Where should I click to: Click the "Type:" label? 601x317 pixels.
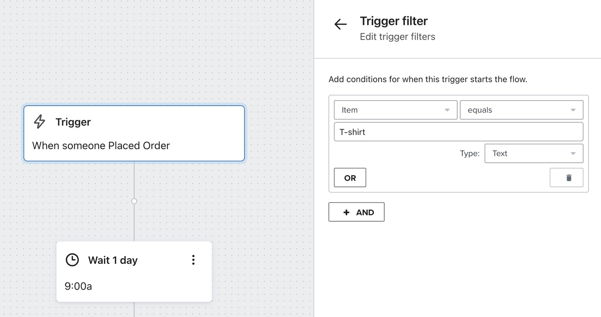click(x=469, y=154)
